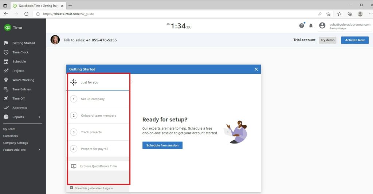Open browser Collections icon
The image size is (373, 194).
tap(350, 14)
